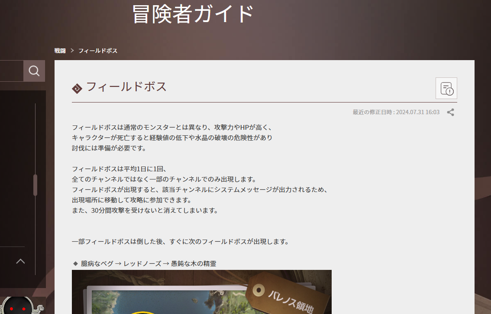Click the magnifier search button
The image size is (491, 314).
point(34,71)
